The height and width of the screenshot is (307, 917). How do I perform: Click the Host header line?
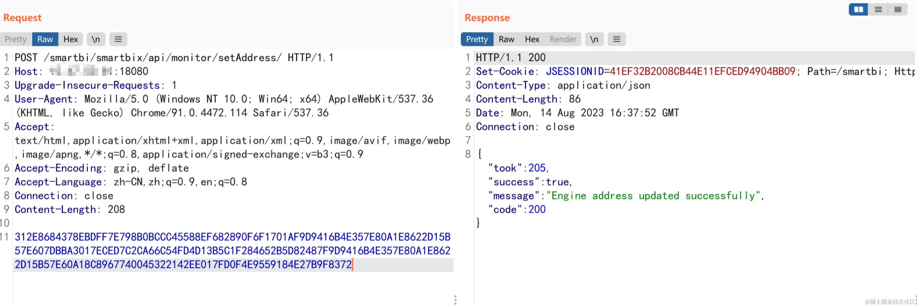[81, 71]
